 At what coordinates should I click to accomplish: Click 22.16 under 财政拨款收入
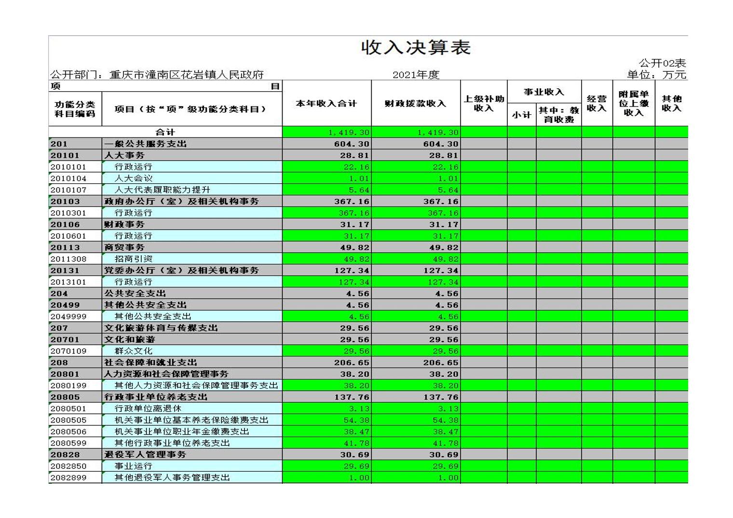446,167
